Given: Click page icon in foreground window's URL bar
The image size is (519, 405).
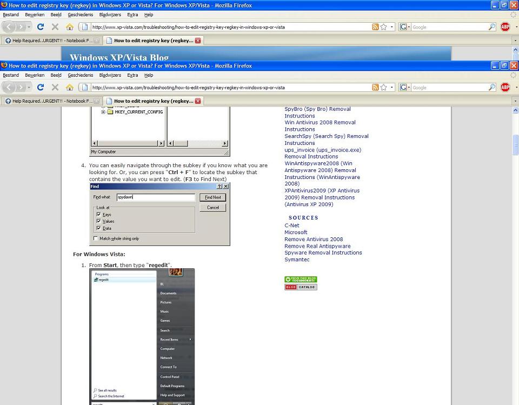Looking at the screenshot, I should [x=85, y=88].
